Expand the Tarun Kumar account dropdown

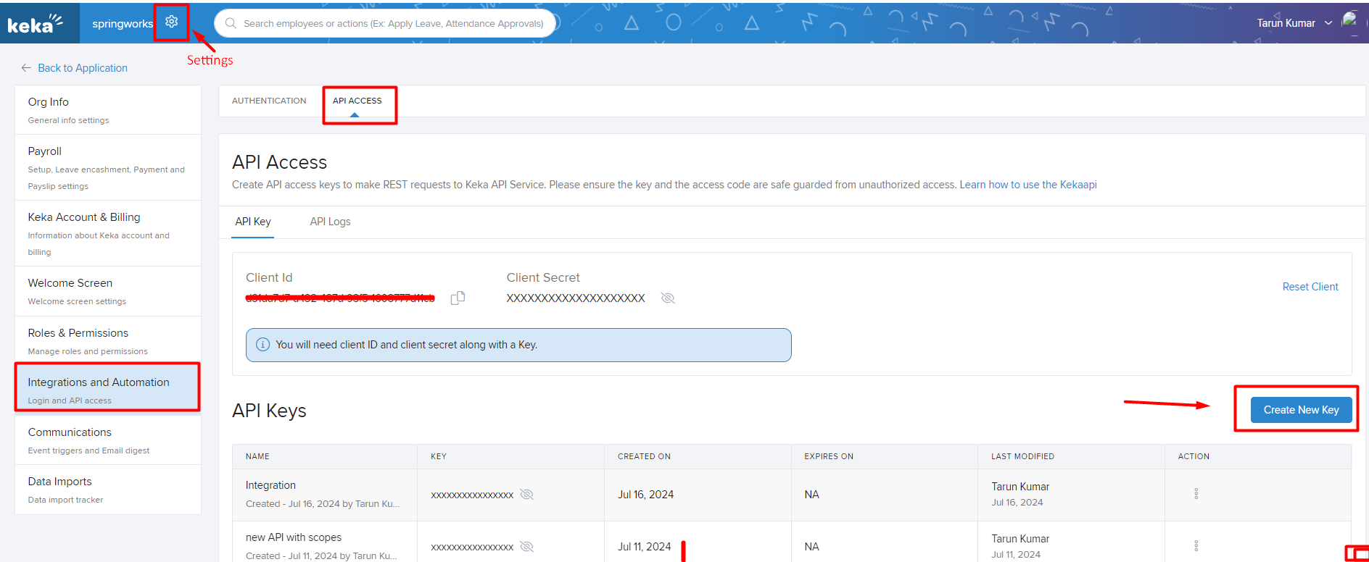1328,23
